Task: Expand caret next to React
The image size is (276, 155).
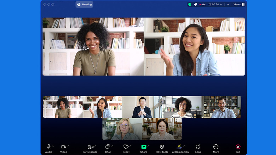Action: pos(131,146)
